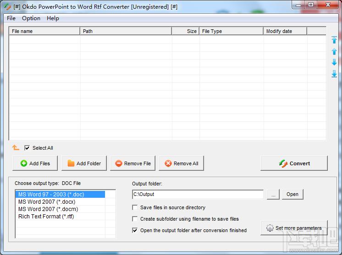342x255 pixels.
Task: Sort by Path column header
Action: coord(126,31)
